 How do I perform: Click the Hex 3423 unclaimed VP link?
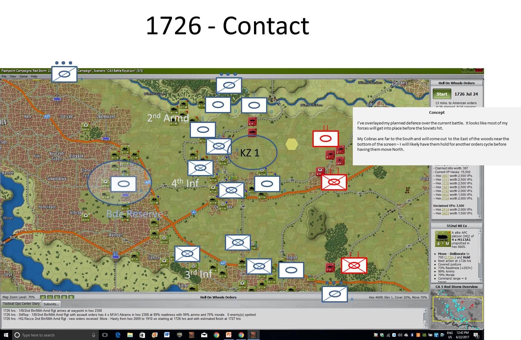click(445, 213)
